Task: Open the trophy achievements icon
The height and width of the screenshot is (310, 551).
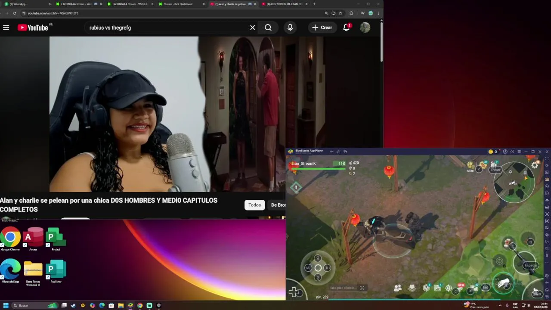Action: (x=412, y=288)
